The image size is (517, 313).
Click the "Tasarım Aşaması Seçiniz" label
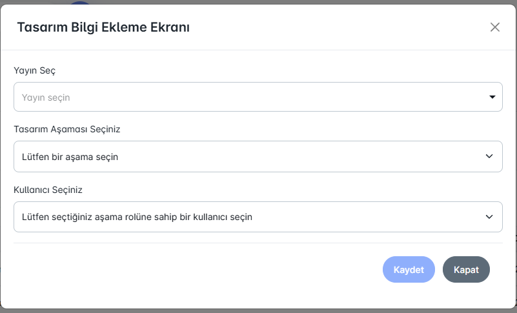pos(67,128)
